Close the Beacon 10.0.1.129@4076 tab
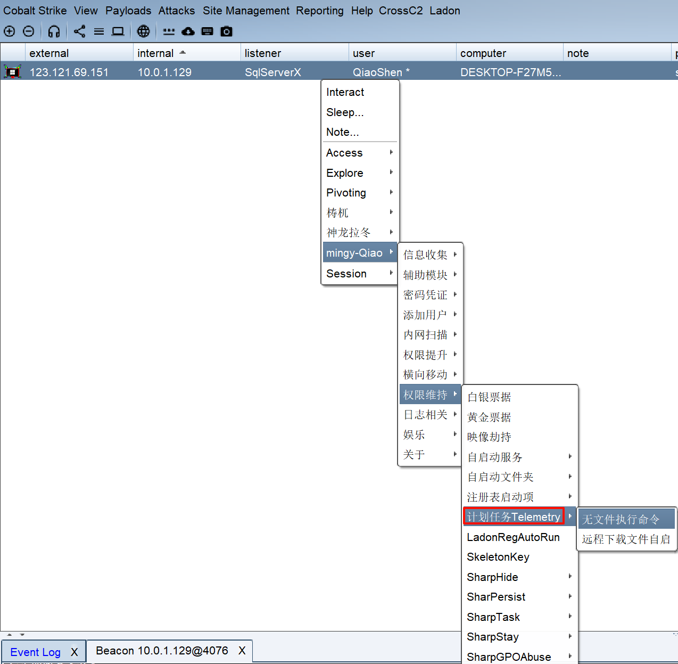 (x=242, y=651)
